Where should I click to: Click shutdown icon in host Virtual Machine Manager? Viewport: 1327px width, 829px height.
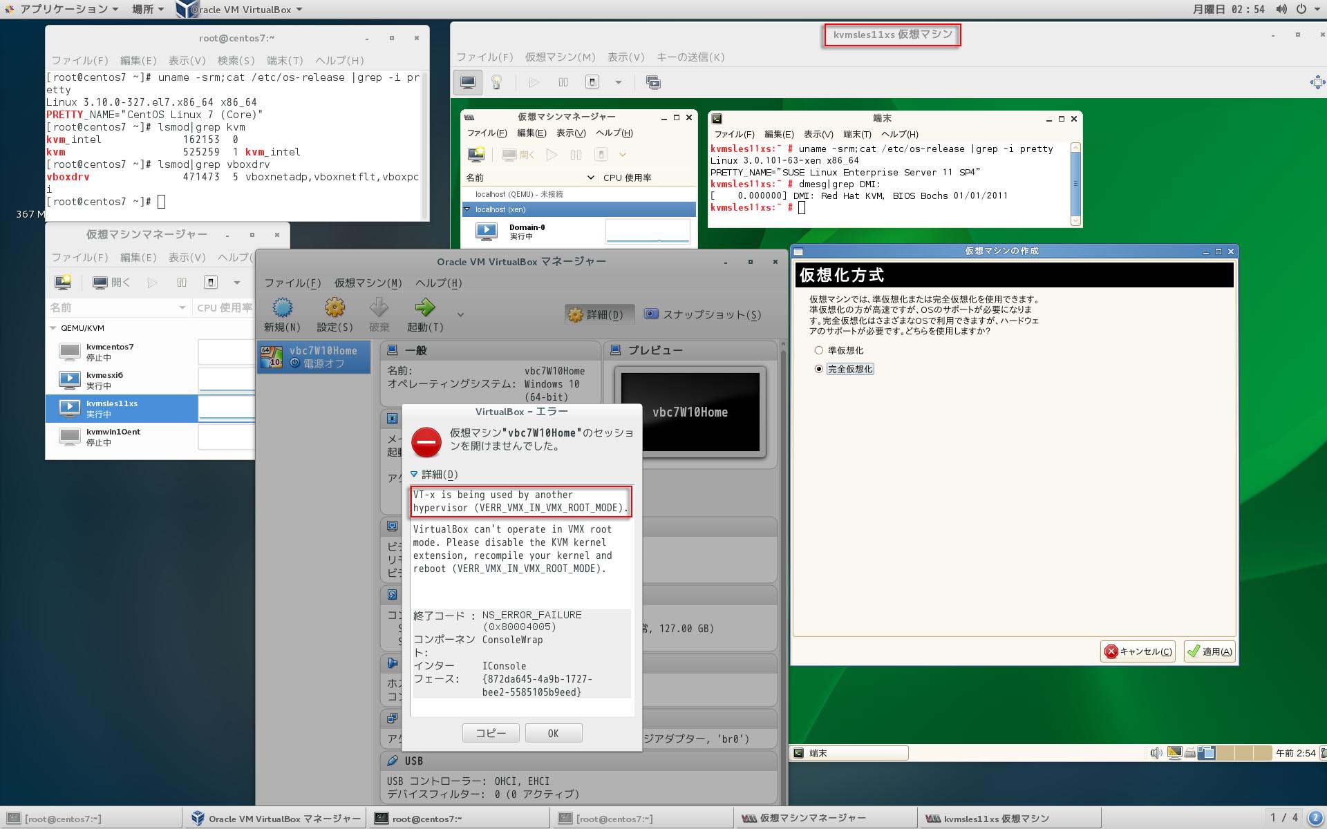coord(211,283)
